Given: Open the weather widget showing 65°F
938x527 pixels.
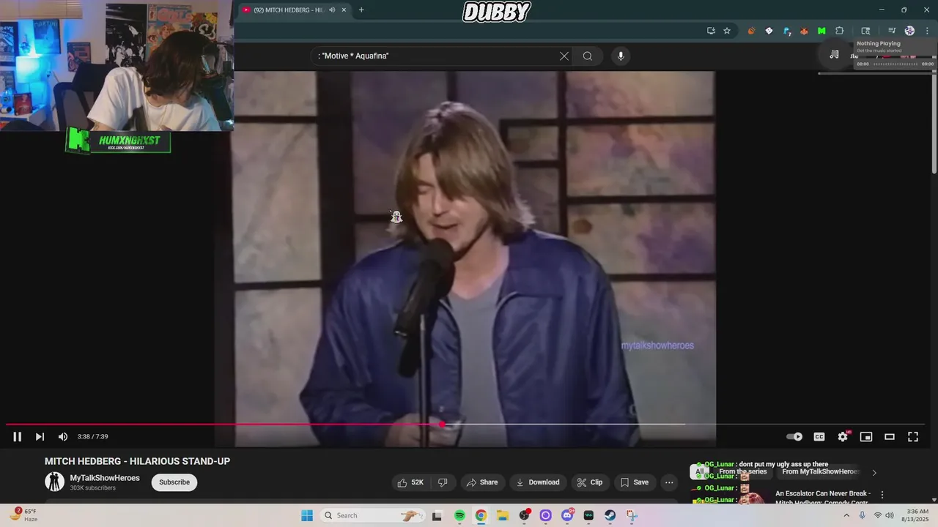Looking at the screenshot, I should (23, 515).
